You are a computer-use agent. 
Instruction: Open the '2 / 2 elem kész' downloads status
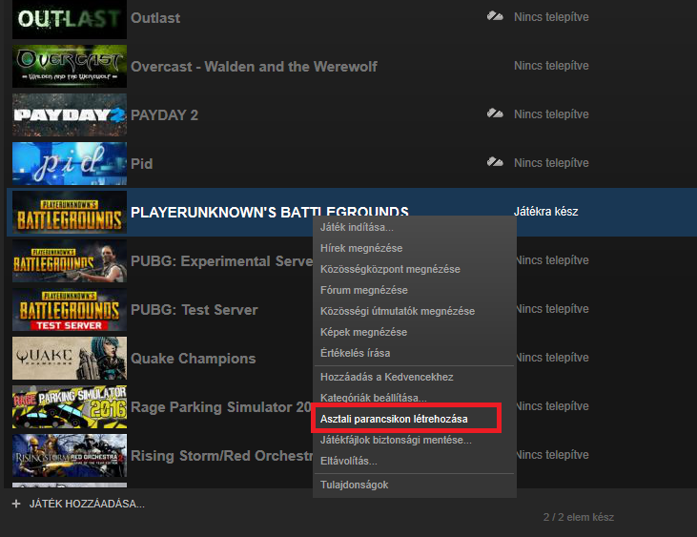(579, 517)
